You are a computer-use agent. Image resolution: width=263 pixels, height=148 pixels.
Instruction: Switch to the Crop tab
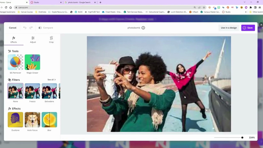(x=51, y=39)
